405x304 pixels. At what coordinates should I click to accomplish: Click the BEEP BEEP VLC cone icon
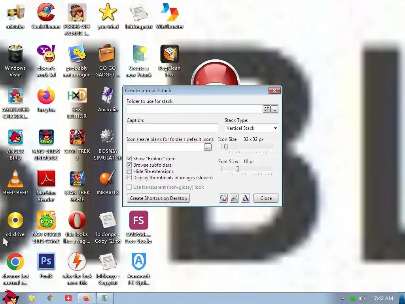click(15, 182)
